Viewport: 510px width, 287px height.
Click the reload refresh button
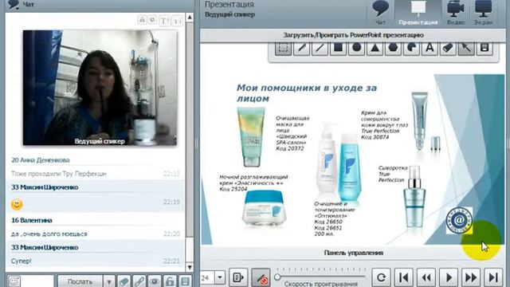click(x=381, y=277)
